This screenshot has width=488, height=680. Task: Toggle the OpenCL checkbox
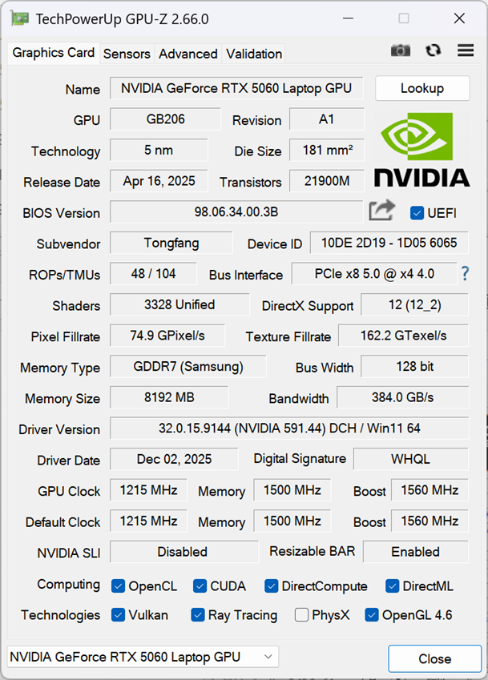click(118, 586)
